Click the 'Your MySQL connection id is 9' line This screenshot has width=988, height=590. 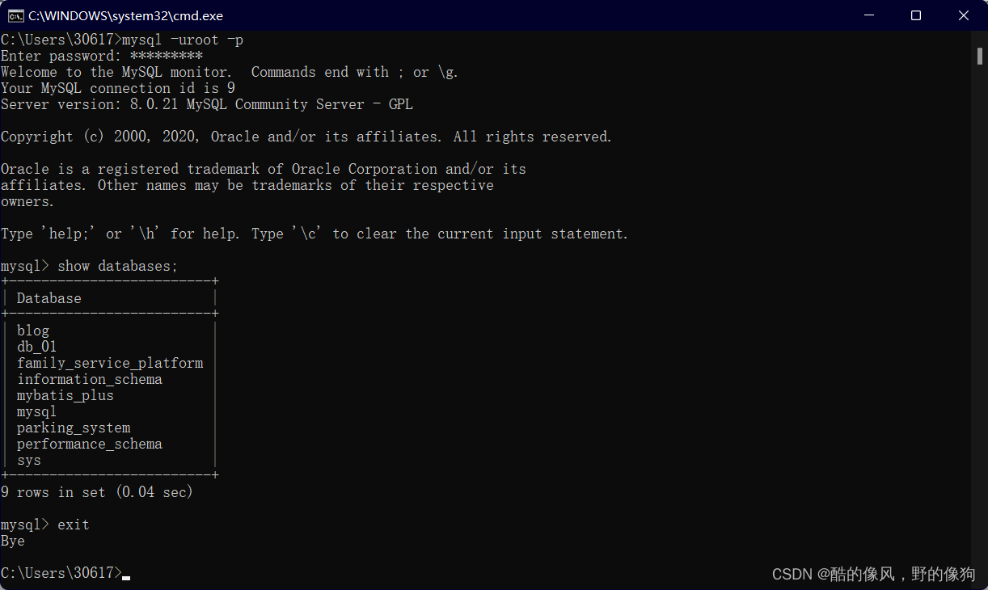pos(118,88)
